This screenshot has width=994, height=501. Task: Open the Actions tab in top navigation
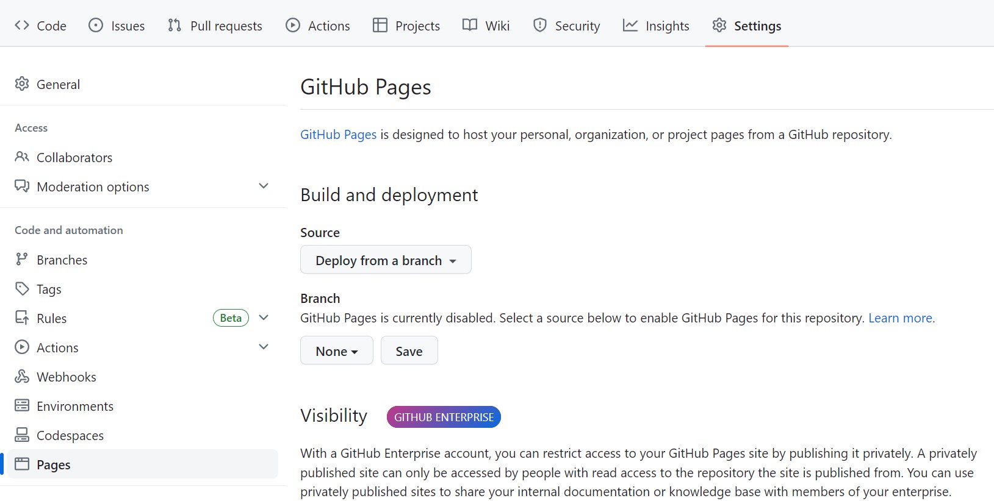(x=318, y=26)
